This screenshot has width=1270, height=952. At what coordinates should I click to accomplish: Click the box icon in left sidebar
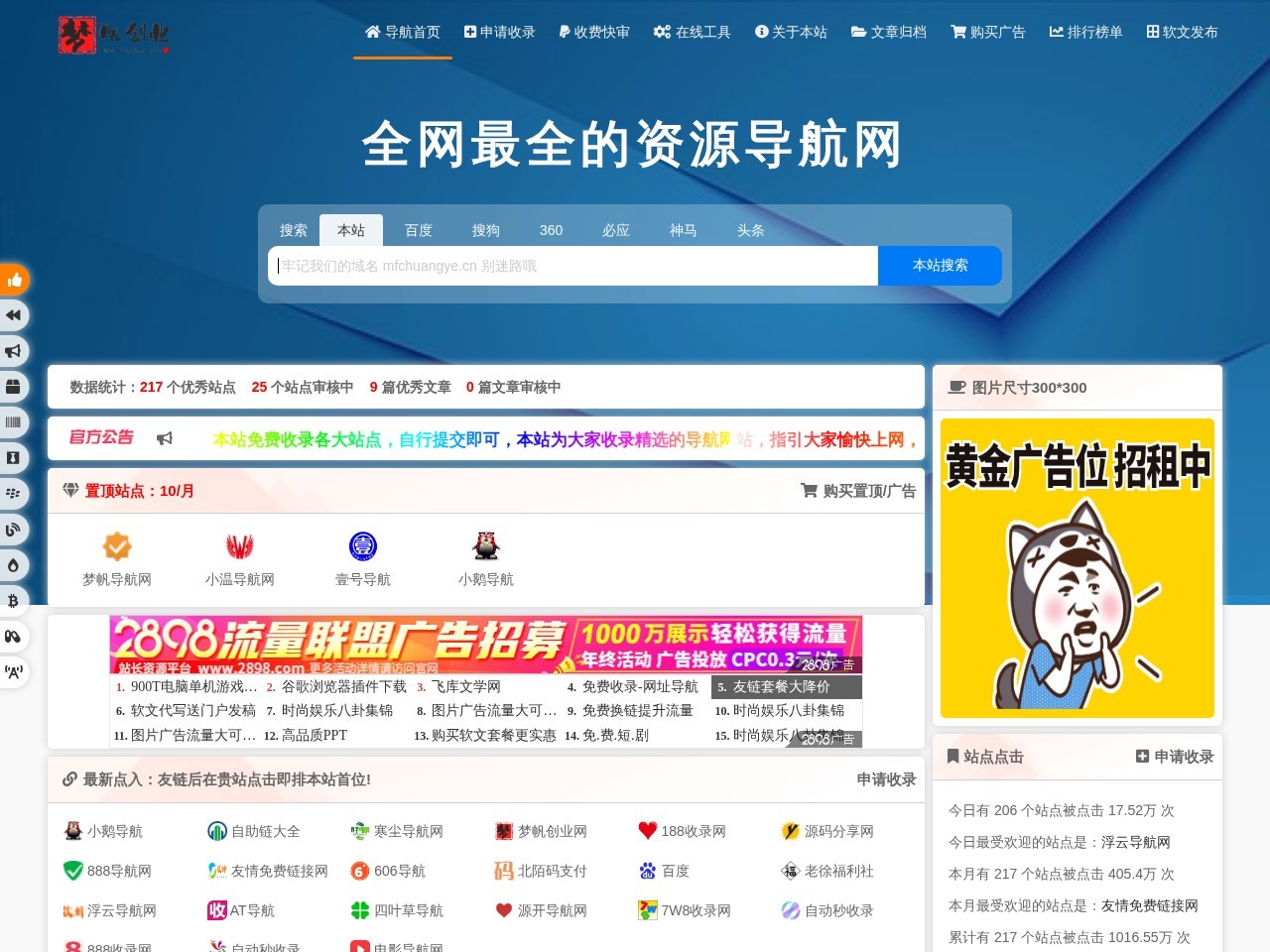tap(14, 387)
